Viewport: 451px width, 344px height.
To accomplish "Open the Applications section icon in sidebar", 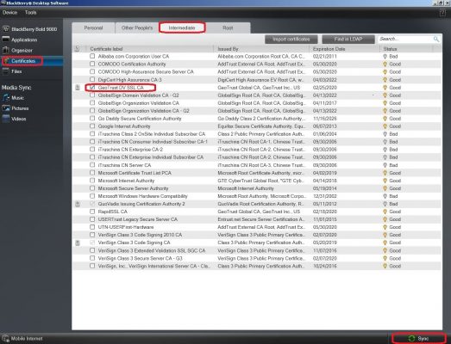I will [x=6, y=40].
